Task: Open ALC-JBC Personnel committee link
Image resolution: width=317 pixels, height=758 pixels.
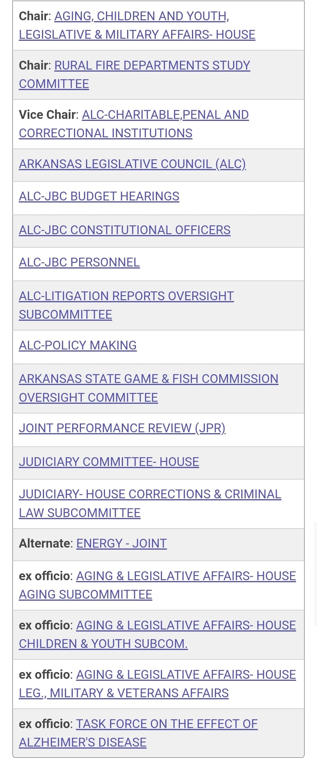Action: coord(79,262)
